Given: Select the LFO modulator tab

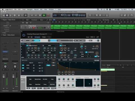Looking at the screenshot, I should click(x=48, y=60).
